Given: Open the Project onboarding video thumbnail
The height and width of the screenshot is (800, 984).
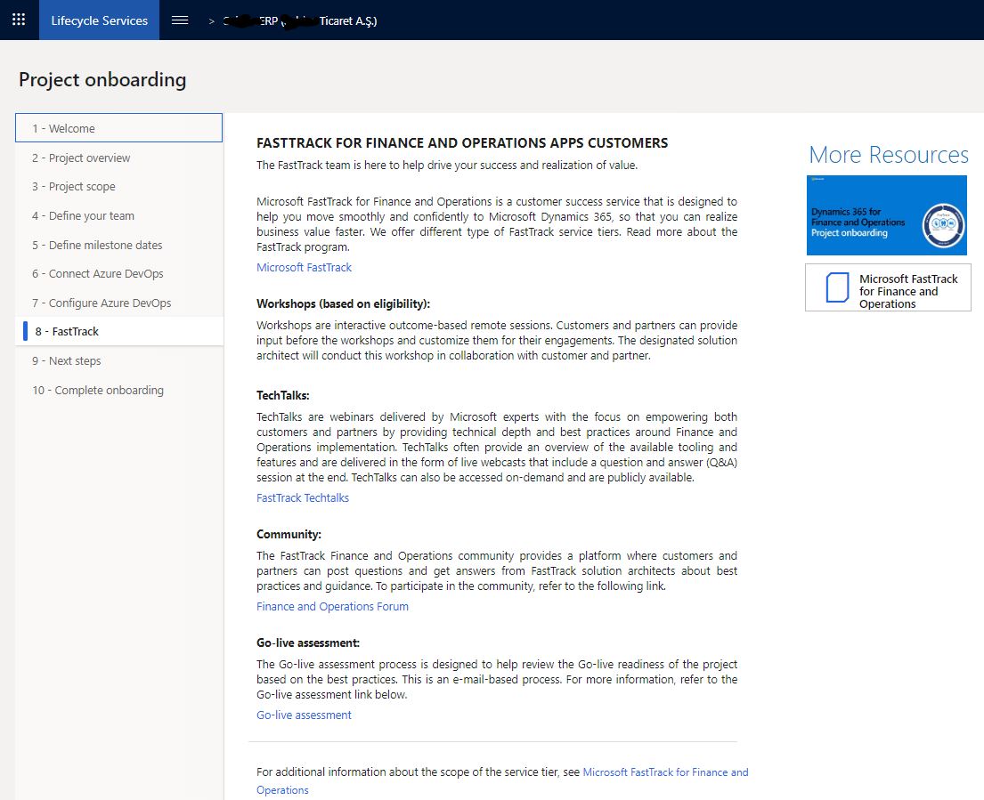Looking at the screenshot, I should [x=886, y=215].
